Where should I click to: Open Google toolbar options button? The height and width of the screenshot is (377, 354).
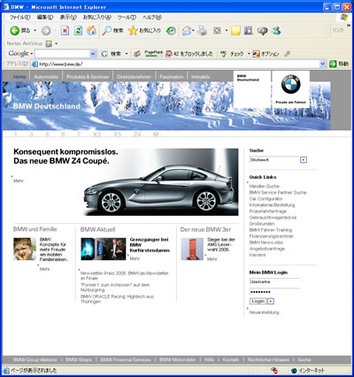click(x=265, y=54)
